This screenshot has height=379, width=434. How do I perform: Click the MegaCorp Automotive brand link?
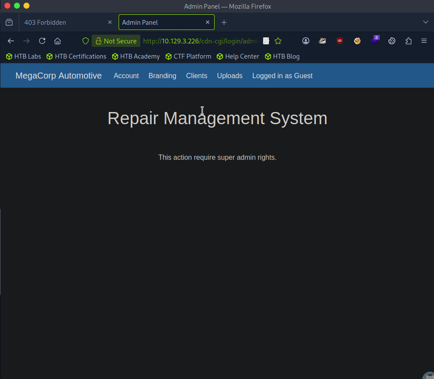(x=59, y=76)
